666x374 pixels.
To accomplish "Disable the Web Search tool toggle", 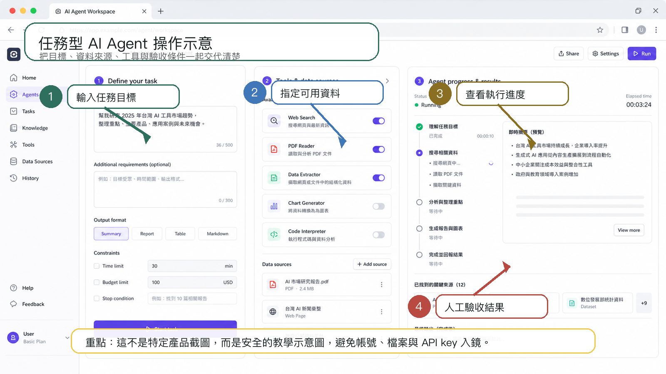I will point(379,121).
